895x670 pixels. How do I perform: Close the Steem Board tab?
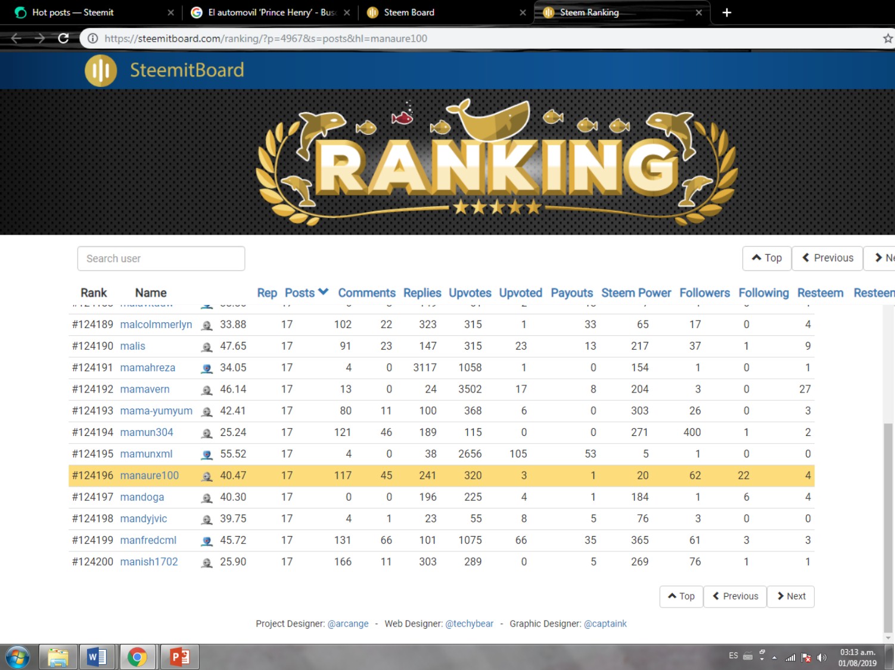[523, 13]
